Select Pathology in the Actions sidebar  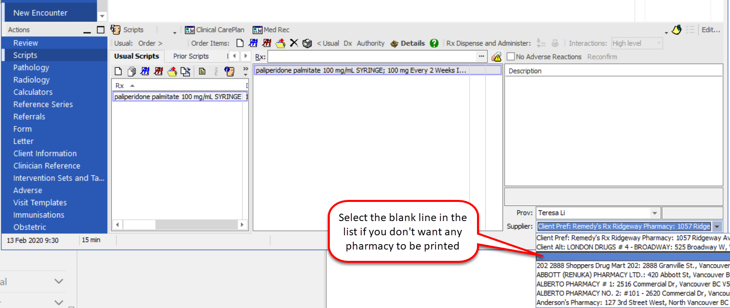tap(31, 68)
